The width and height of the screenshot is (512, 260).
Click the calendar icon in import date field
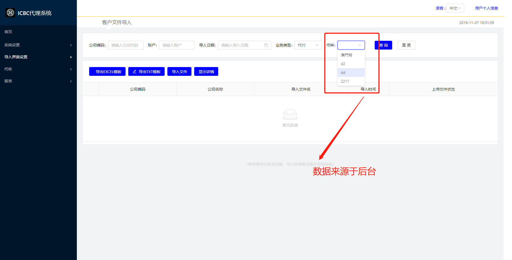pyautogui.click(x=266, y=45)
